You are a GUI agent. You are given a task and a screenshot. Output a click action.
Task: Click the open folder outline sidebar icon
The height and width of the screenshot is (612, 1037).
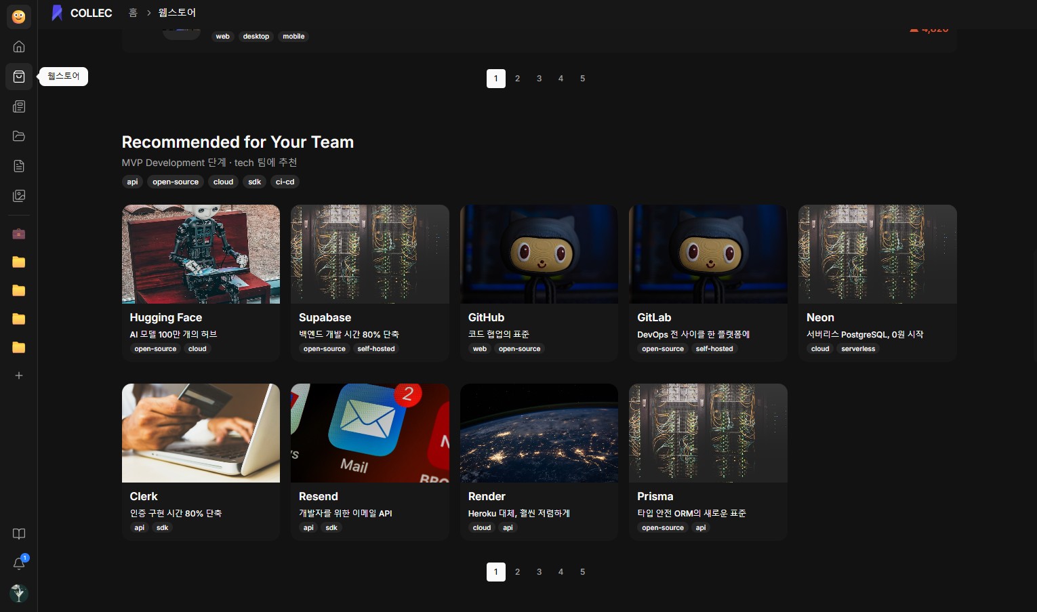click(19, 136)
